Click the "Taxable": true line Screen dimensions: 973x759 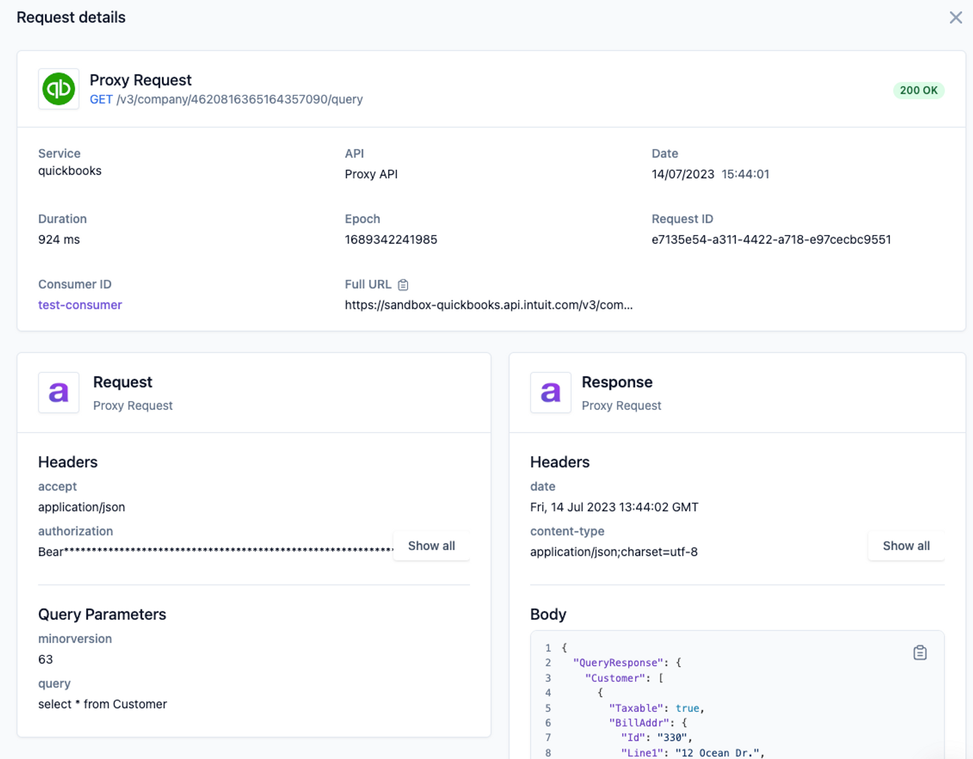coord(656,708)
